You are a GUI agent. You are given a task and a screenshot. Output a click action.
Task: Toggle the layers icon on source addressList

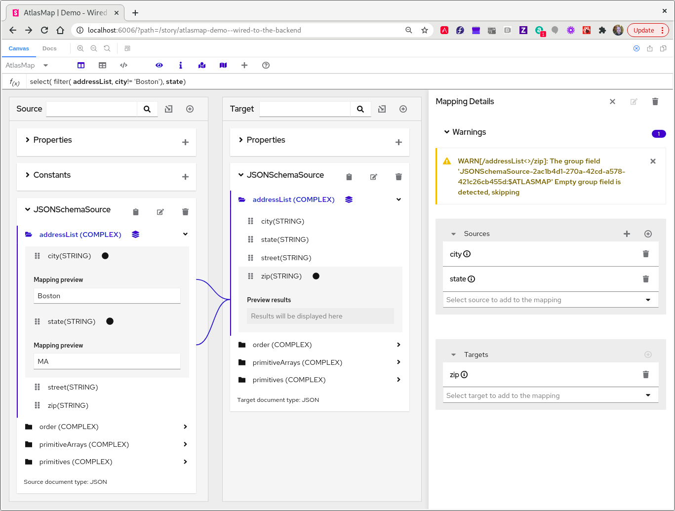point(135,234)
